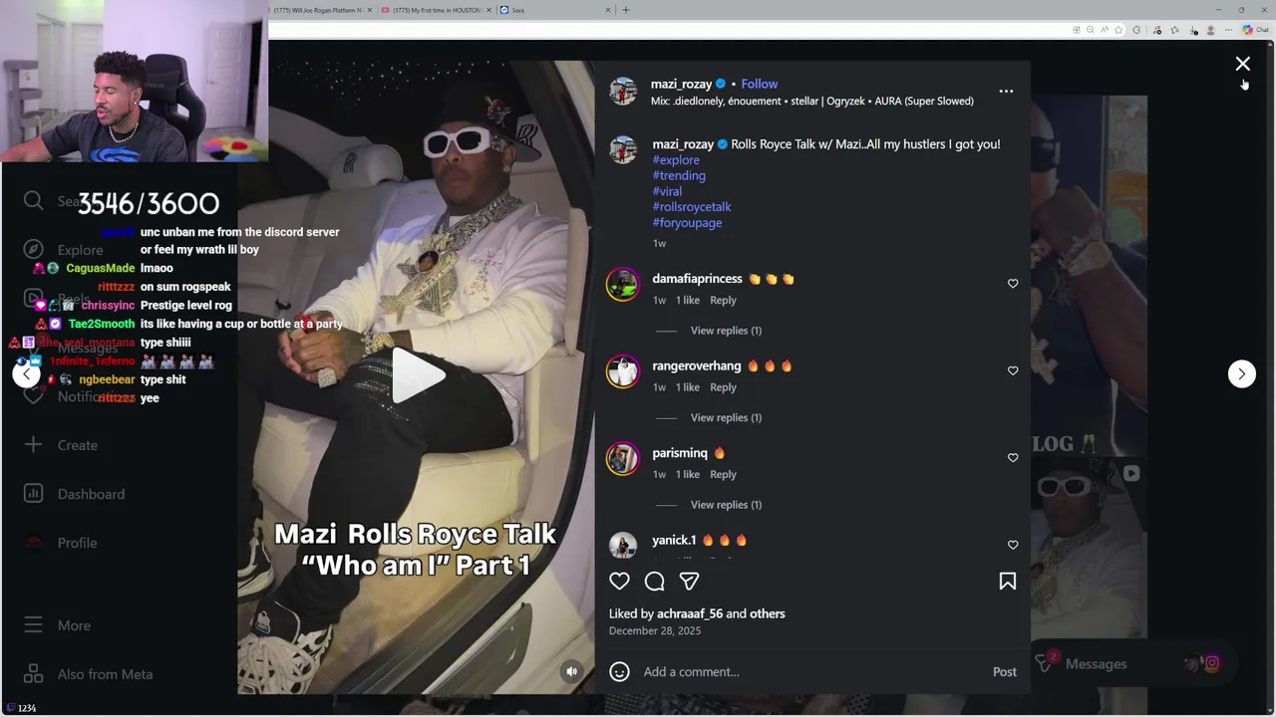Go to previous post arrow

26,373
